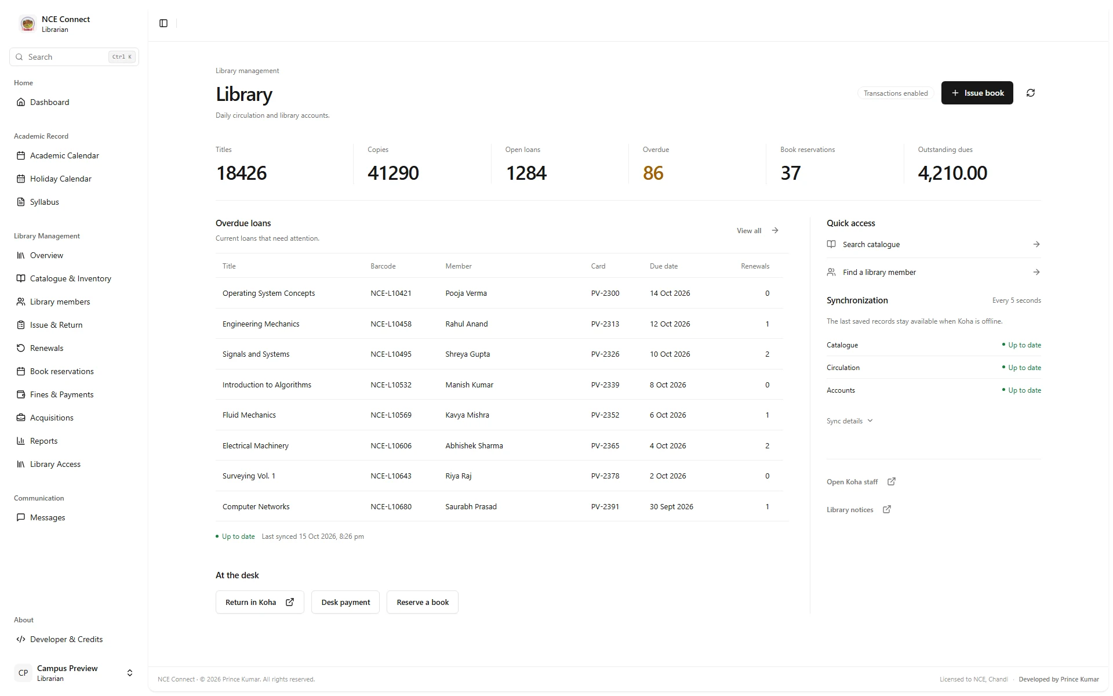Screen dimensions: 1113x696
Task: Open Dashboard in the sidebar
Action: [74, 102]
